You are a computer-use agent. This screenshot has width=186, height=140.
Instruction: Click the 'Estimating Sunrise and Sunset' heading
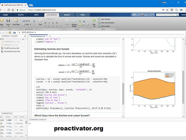(x=52, y=49)
